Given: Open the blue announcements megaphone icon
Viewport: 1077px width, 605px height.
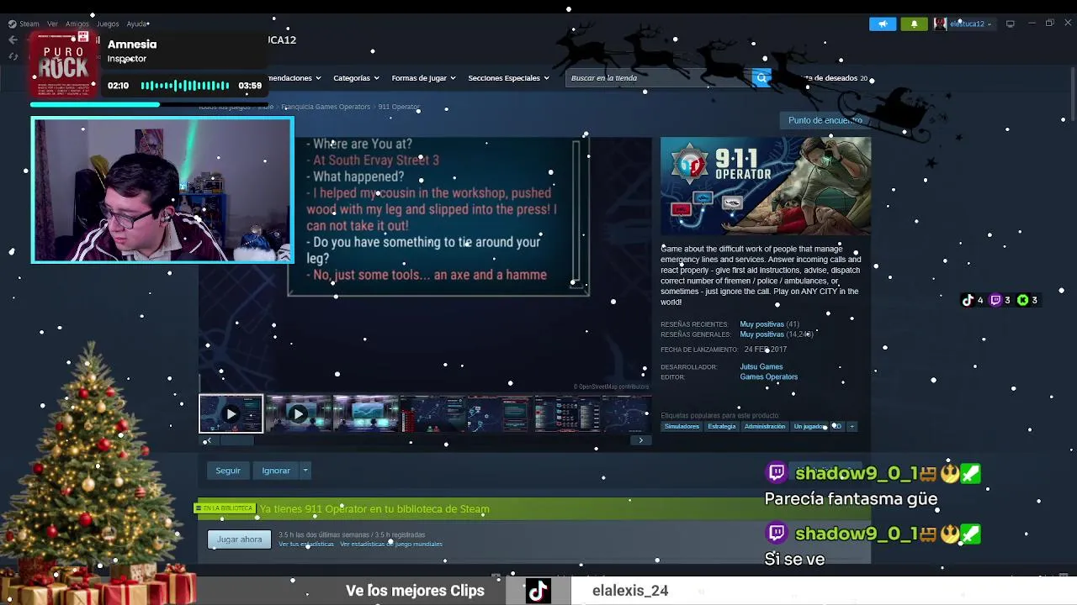Looking at the screenshot, I should pyautogui.click(x=883, y=24).
